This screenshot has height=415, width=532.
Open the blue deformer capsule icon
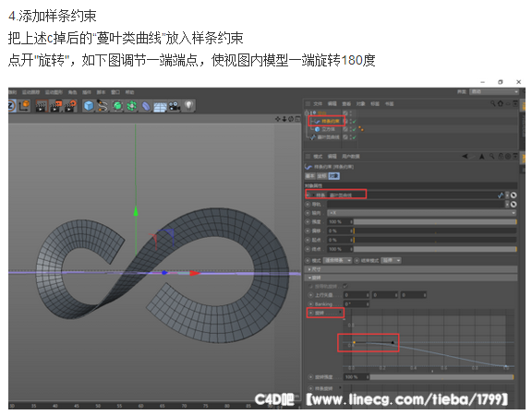[146, 106]
